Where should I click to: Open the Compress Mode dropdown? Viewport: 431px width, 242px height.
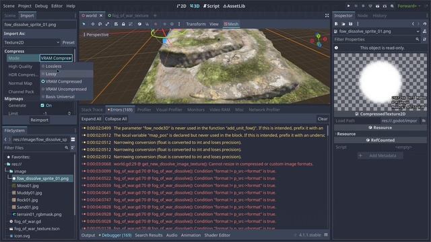56,58
